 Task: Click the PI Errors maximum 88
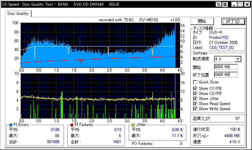(57, 136)
